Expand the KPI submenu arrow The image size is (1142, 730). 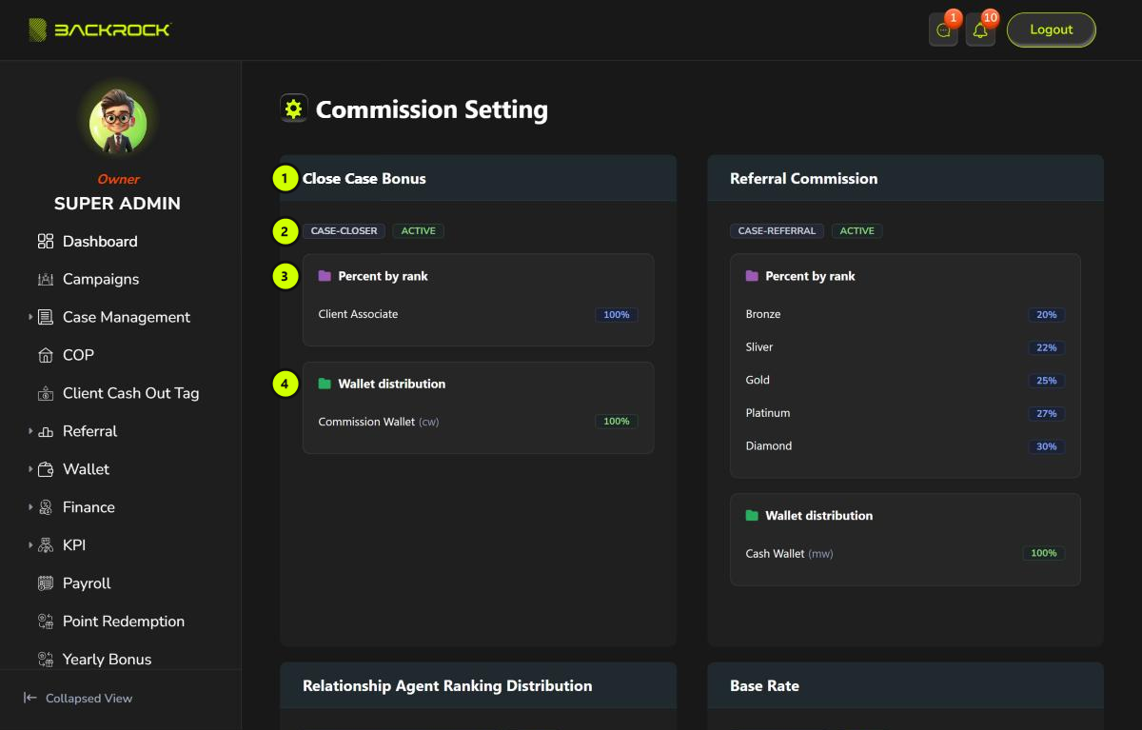tap(30, 545)
